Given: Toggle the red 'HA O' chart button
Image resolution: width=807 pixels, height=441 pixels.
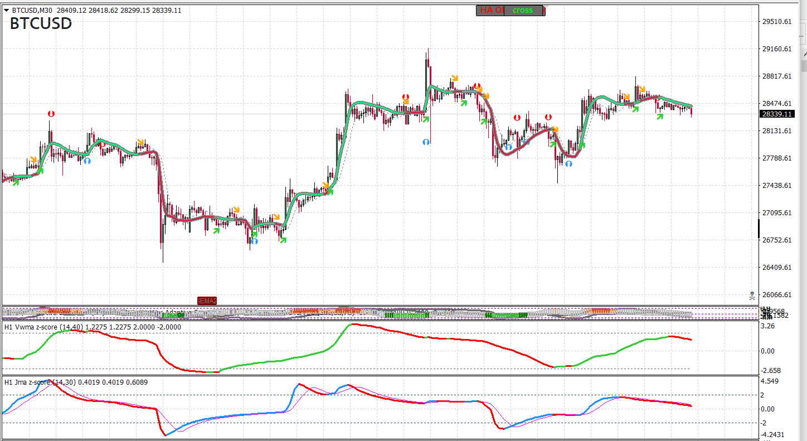Looking at the screenshot, I should tap(490, 10).
